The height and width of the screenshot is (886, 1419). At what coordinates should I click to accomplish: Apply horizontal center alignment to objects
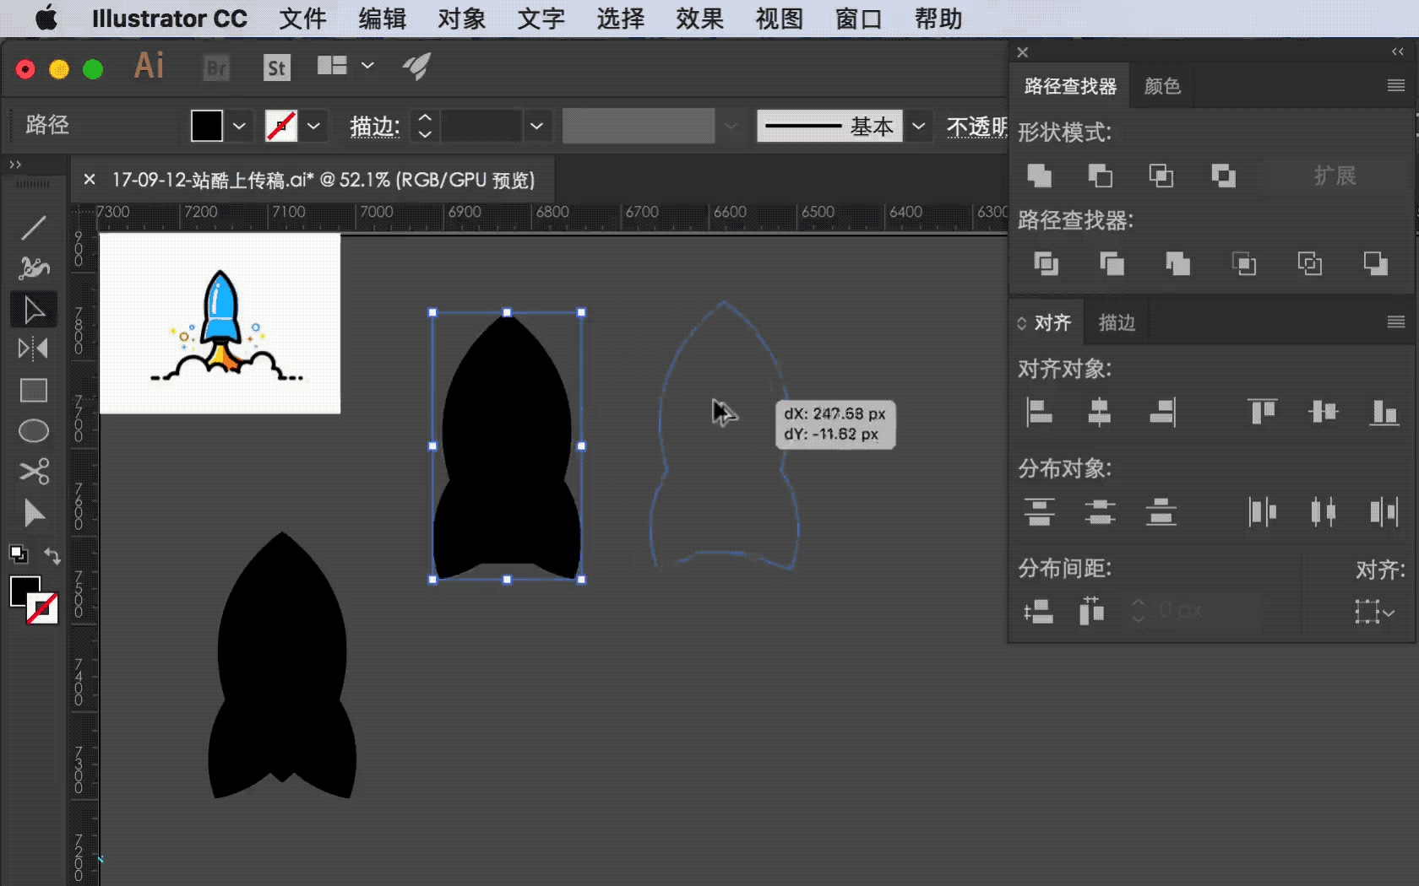pos(1101,413)
